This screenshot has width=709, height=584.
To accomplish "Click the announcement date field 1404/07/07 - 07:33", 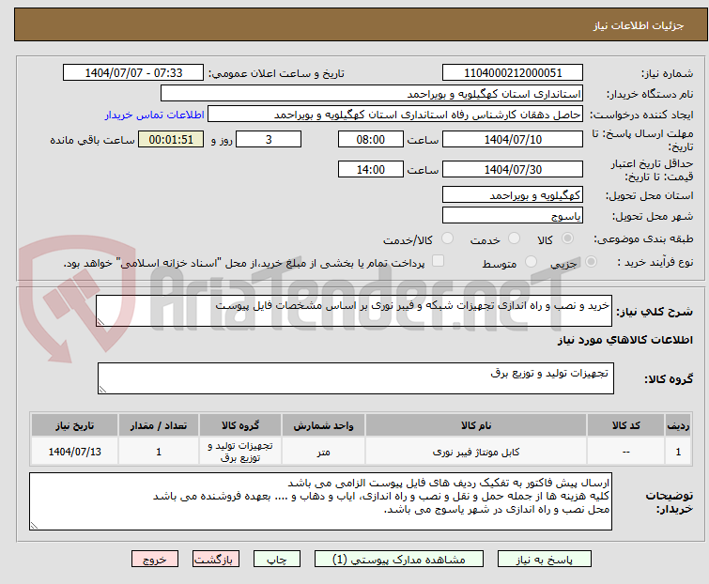I will click(133, 73).
